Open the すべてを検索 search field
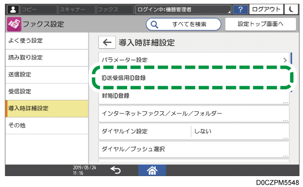Viewport: 303px width, 187px height. (x=183, y=25)
